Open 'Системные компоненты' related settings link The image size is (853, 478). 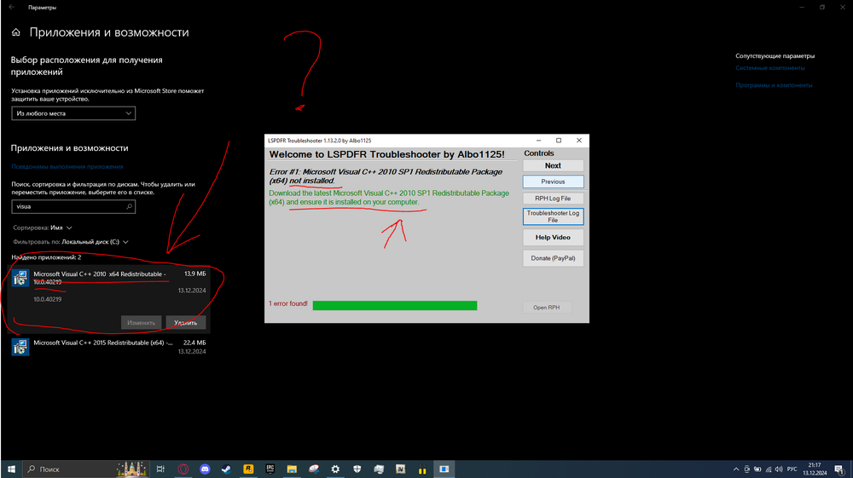coord(769,68)
